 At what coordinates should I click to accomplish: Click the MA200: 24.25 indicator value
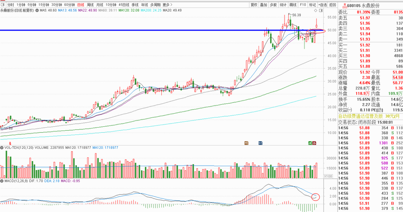(x=151, y=11)
